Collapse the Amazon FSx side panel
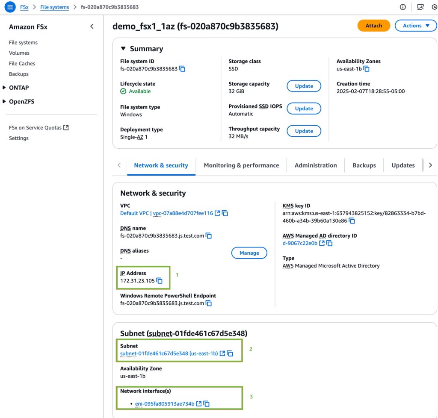 coord(92,26)
